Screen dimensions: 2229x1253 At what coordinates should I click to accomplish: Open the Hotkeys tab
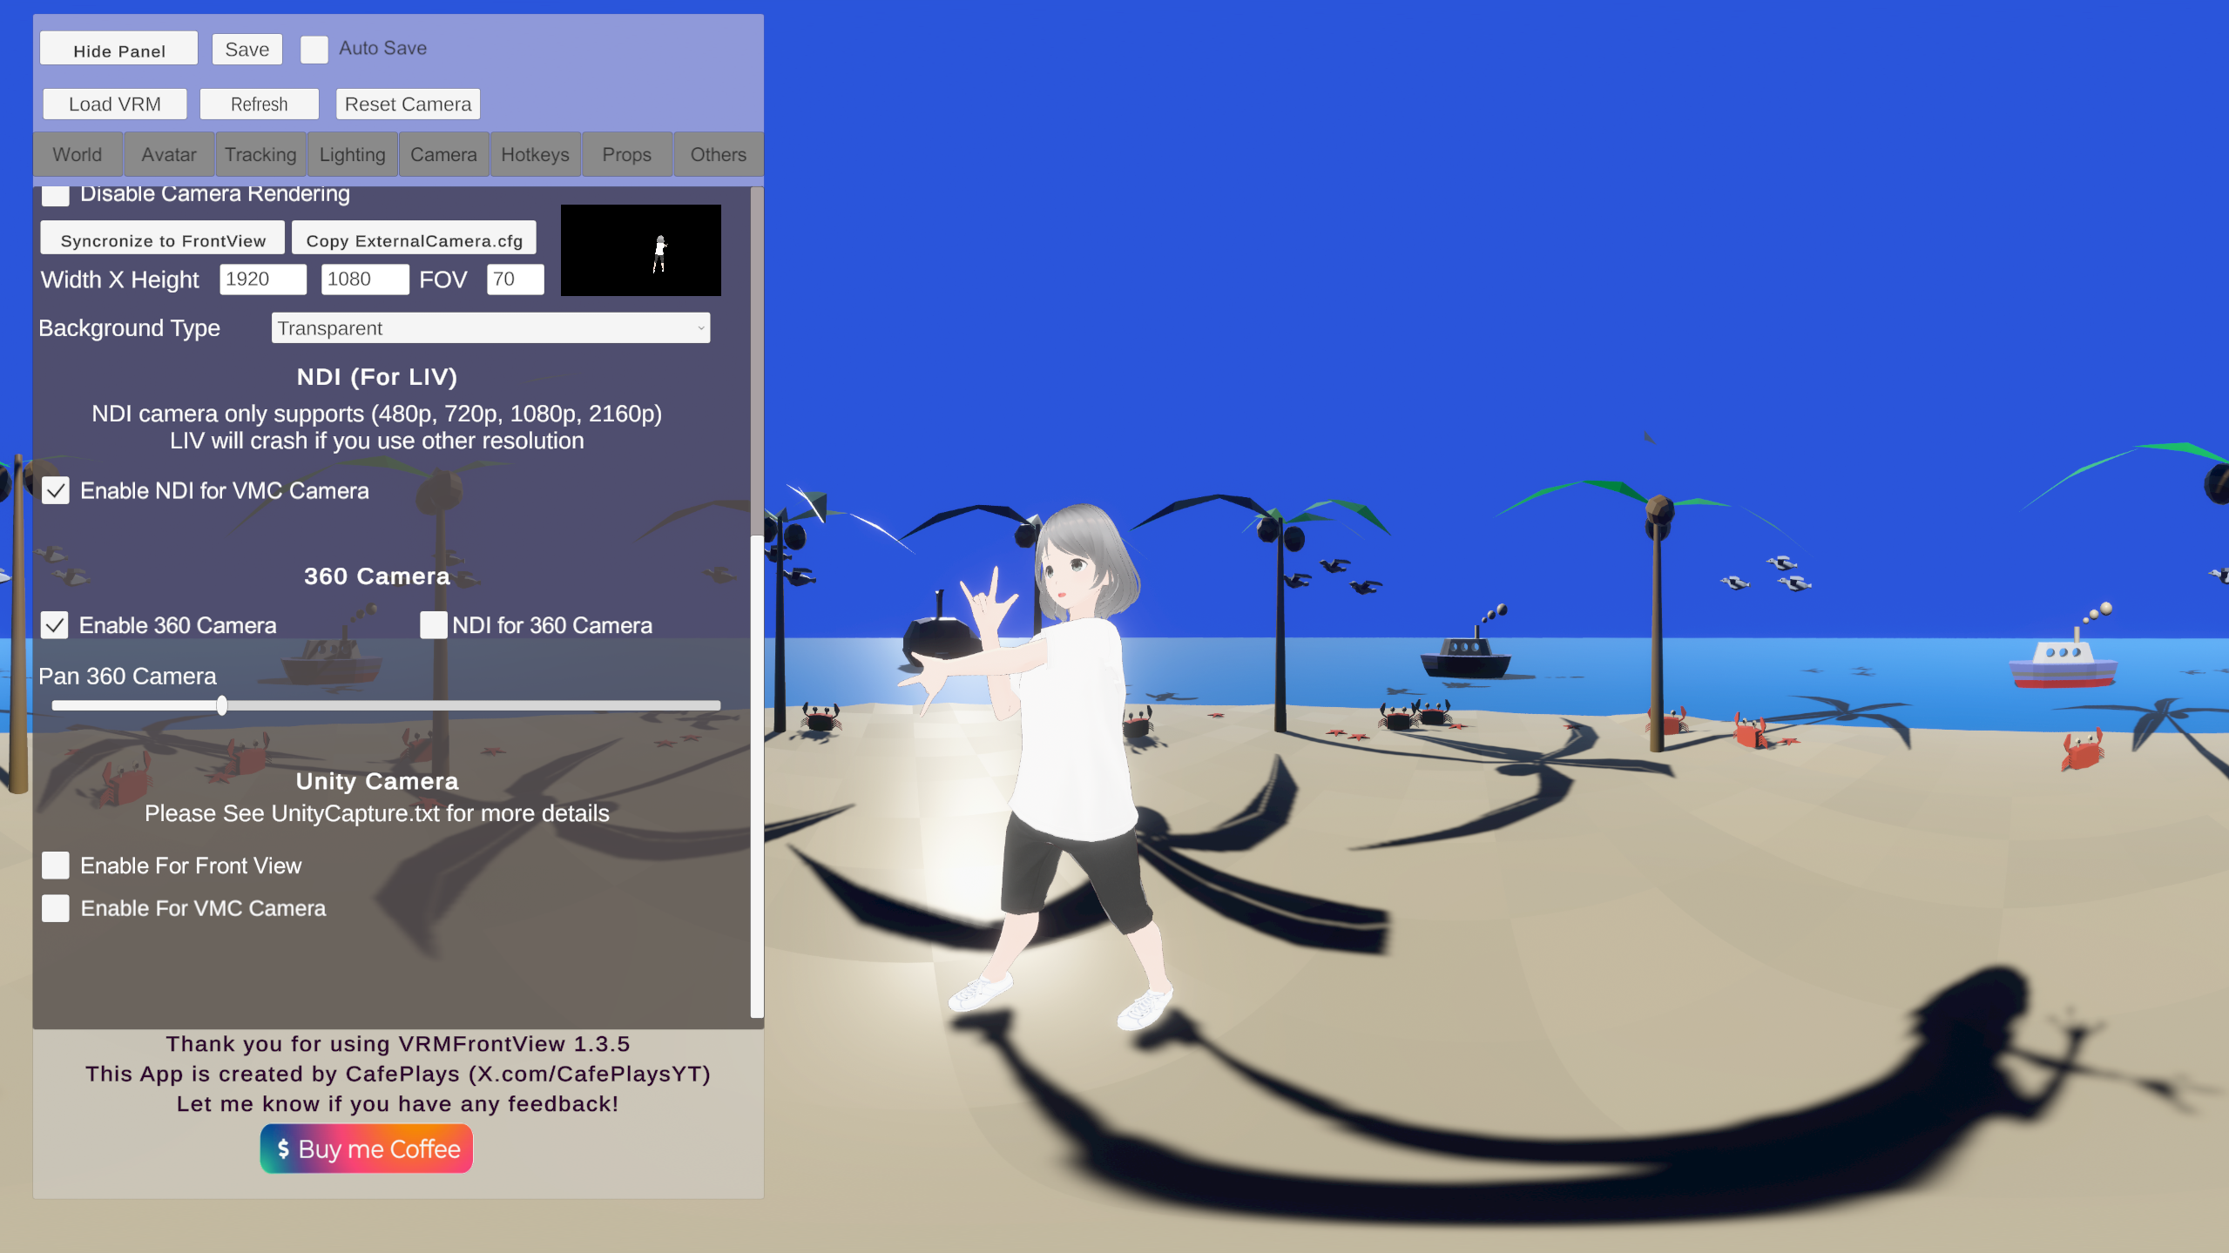click(x=535, y=155)
